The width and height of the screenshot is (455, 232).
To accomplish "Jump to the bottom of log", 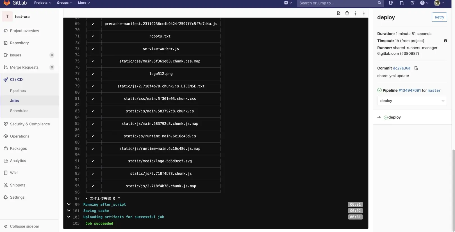I will pyautogui.click(x=364, y=13).
